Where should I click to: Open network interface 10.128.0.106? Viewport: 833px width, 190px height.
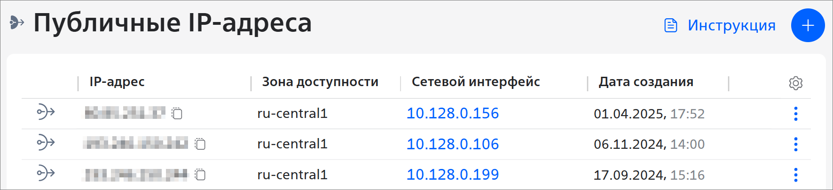[452, 144]
